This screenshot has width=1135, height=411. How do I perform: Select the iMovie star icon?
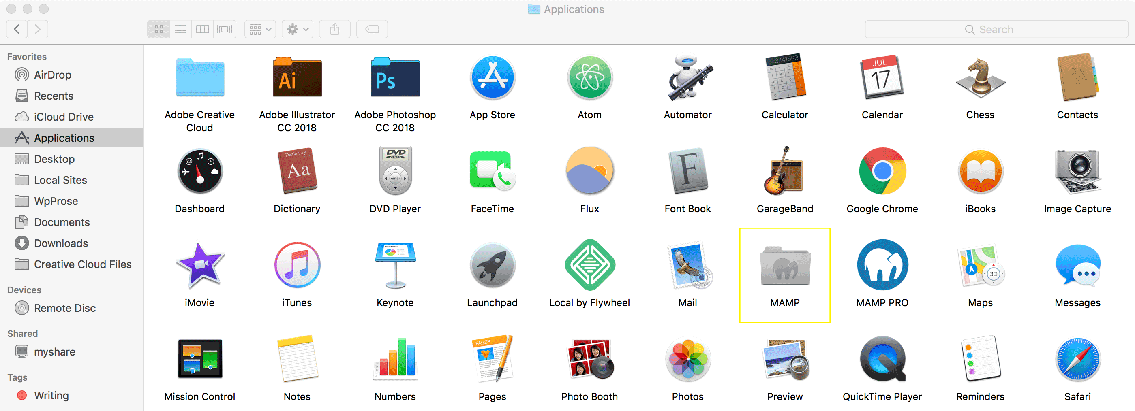[200, 265]
